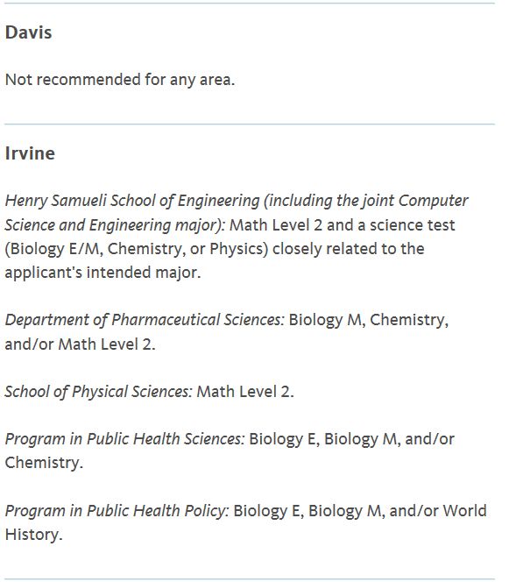Click 'Biology E, Biology M, and/or' in Health Sciences
This screenshot has height=582, width=523.
click(x=351, y=439)
